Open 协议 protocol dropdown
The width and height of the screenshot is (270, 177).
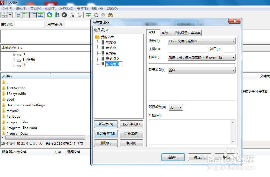(201, 41)
